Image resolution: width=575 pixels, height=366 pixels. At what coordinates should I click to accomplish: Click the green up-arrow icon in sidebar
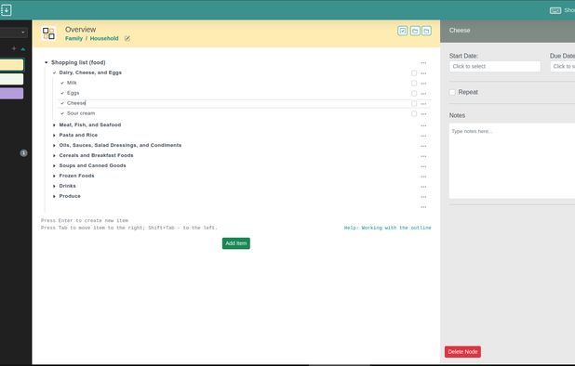(23, 48)
